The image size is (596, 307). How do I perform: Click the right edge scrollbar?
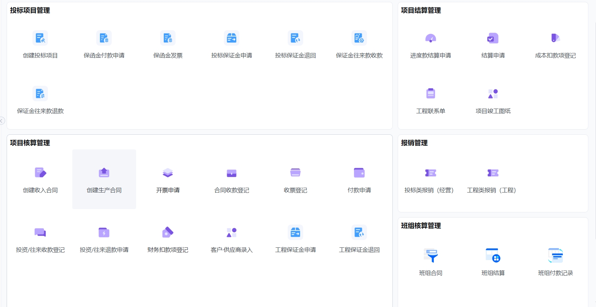[595, 147]
